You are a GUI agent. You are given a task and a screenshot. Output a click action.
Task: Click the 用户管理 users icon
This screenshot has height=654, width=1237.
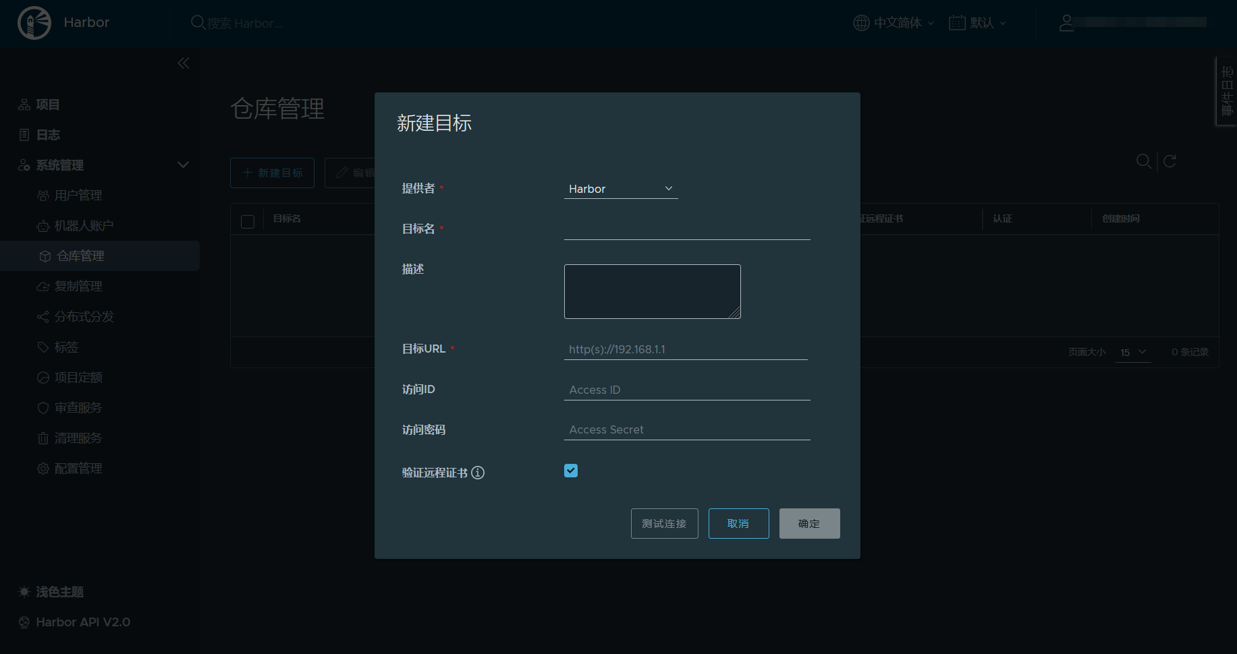(43, 196)
